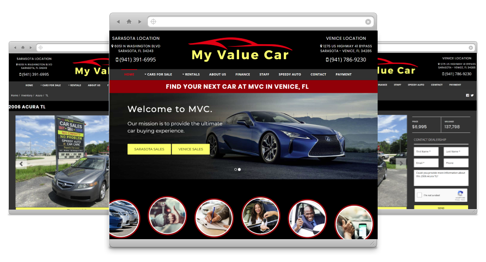The height and width of the screenshot is (262, 486).
Task: Open the wrench and thumbs-up service circle
Action: 167,215
